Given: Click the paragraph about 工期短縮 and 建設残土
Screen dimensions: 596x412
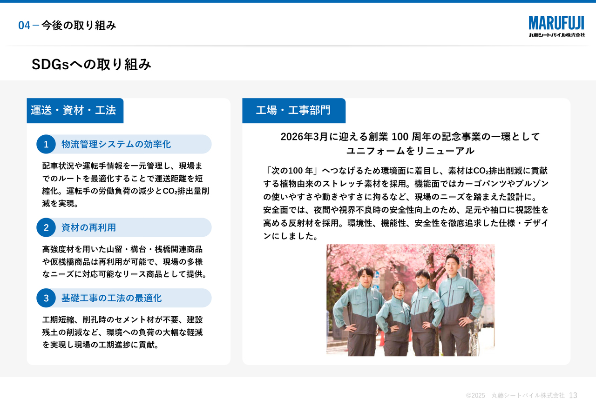Looking at the screenshot, I should click(x=123, y=332).
